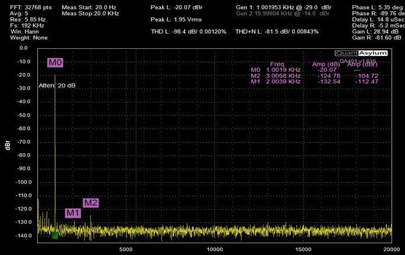Click the green vertical cursor line
The width and height of the screenshot is (405, 255).
tap(136, 146)
